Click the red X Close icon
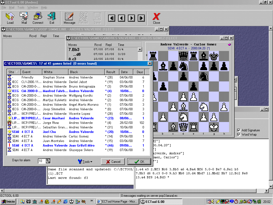The width and height of the screenshot is (273, 205). pos(156,18)
